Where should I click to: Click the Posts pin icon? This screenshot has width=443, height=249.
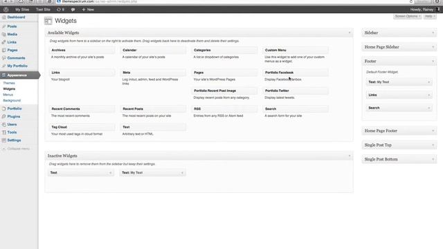4,26
